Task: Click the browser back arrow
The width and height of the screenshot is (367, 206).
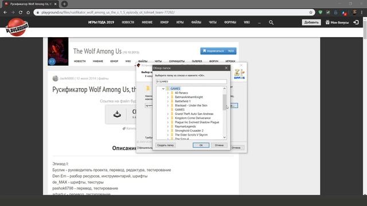Action: [5, 13]
